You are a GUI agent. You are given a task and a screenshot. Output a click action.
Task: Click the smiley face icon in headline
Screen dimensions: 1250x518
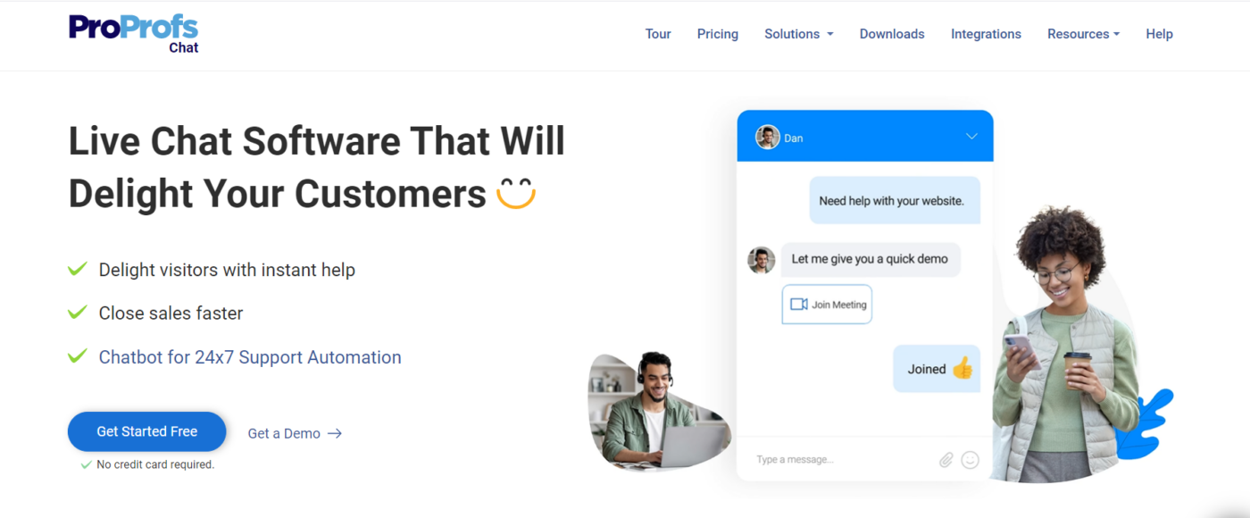[515, 193]
